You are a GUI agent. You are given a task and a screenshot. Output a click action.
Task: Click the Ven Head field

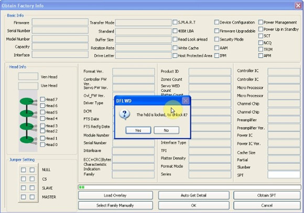click(x=28, y=76)
